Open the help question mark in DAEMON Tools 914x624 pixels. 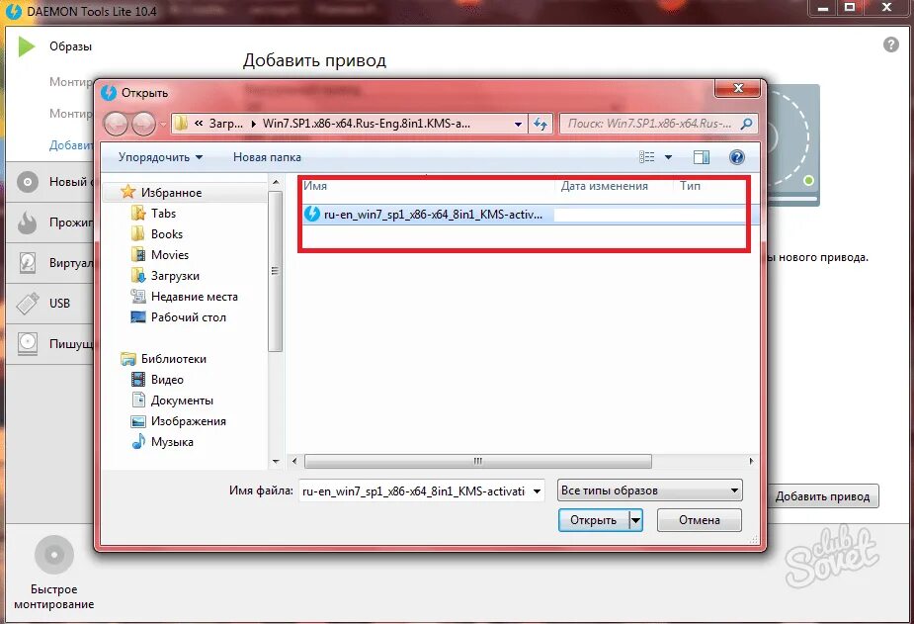(890, 45)
